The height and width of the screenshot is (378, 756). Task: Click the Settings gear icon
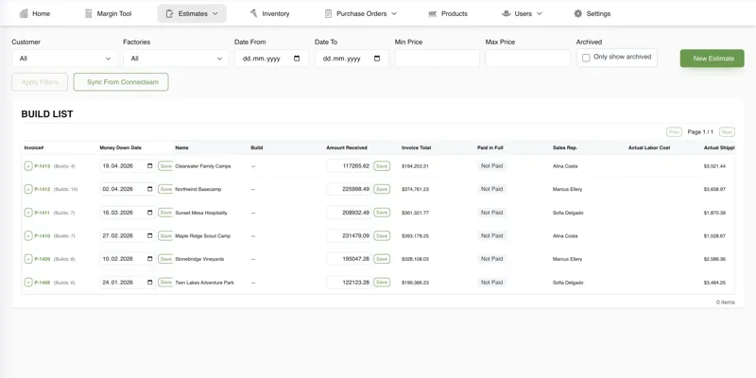[578, 13]
